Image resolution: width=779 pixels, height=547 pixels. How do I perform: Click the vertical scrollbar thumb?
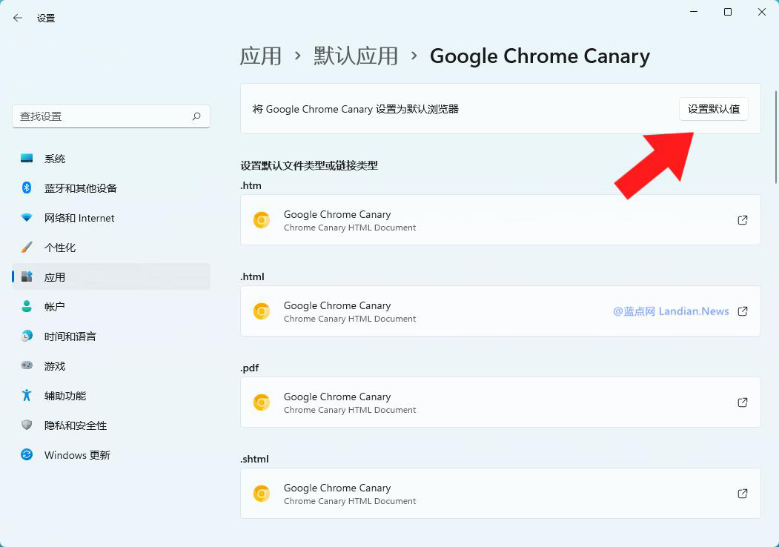pos(776,137)
